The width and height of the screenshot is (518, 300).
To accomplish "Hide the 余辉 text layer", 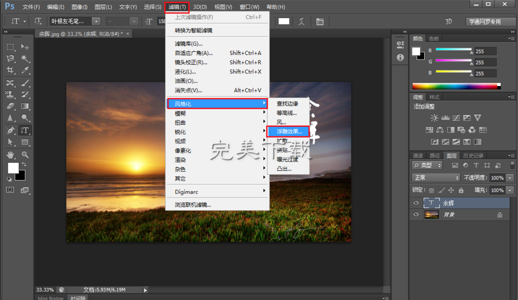I will click(416, 203).
